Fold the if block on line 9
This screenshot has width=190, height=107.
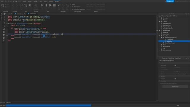pyautogui.click(x=7, y=28)
